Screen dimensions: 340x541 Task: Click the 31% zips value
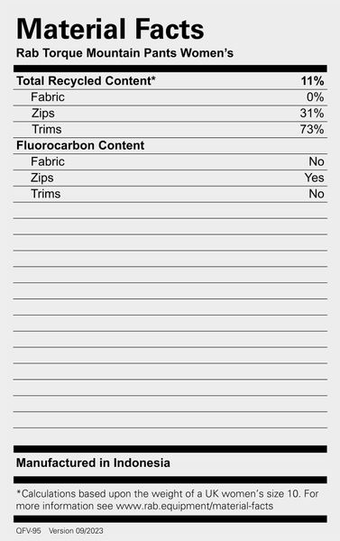(x=312, y=114)
